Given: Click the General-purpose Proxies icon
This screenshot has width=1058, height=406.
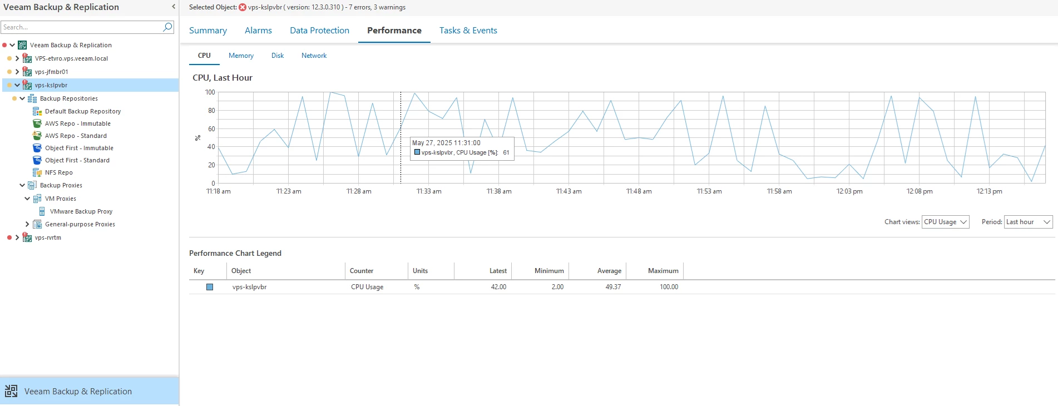Looking at the screenshot, I should point(37,224).
